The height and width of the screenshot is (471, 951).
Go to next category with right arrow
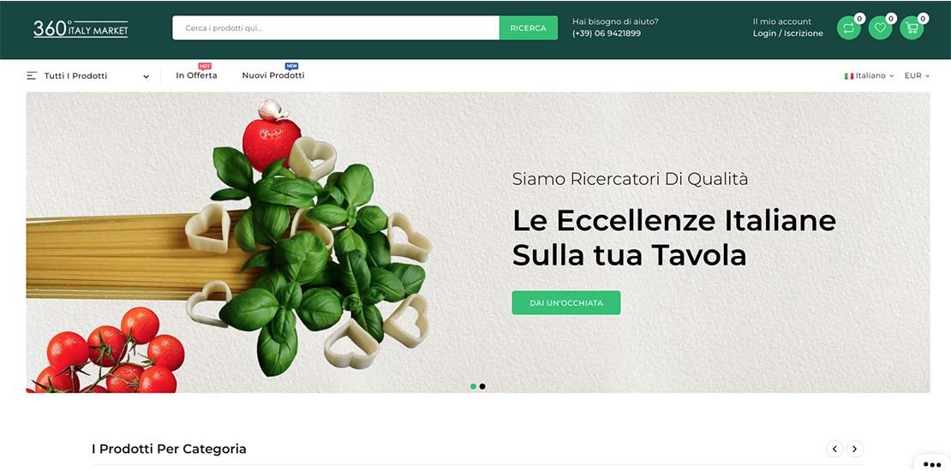(x=854, y=450)
